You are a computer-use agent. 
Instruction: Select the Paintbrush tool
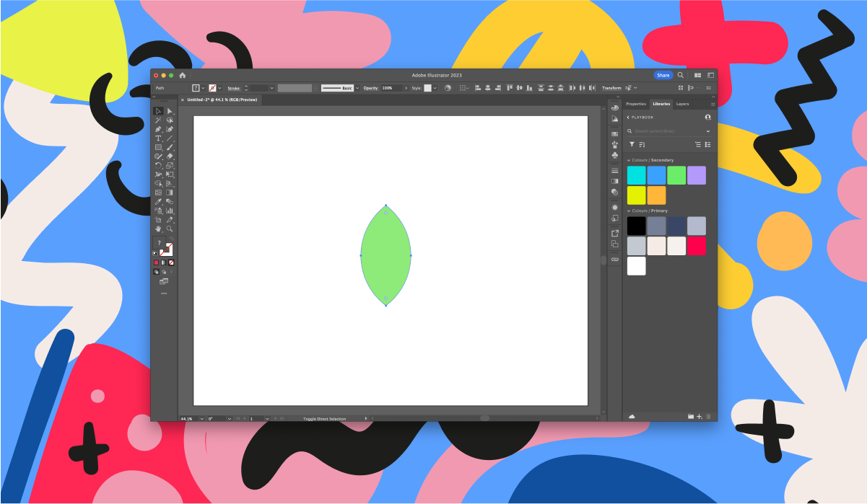[x=169, y=147]
